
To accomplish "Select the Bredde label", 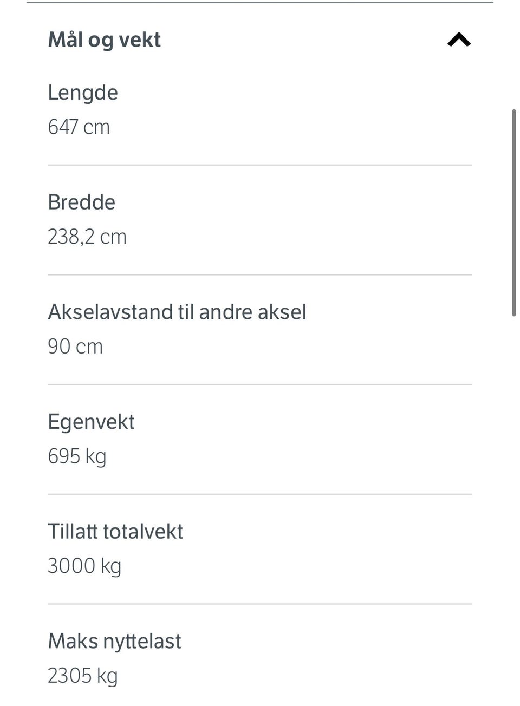I will tap(82, 202).
